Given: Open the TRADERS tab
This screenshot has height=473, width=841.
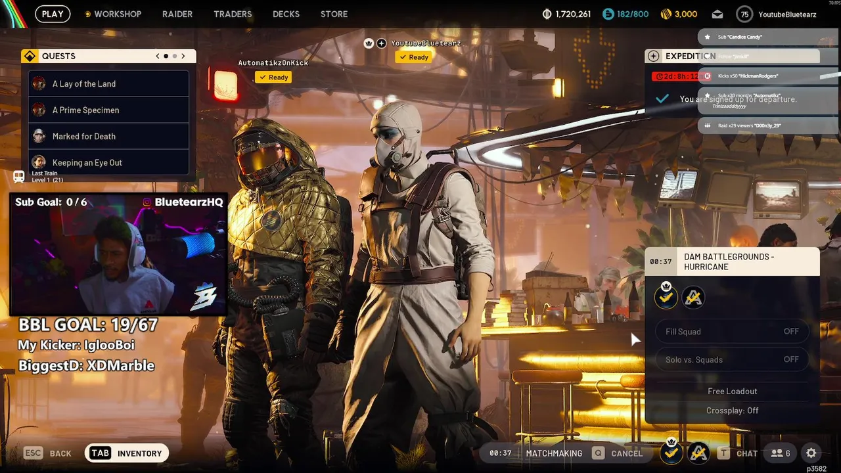Looking at the screenshot, I should click(233, 14).
